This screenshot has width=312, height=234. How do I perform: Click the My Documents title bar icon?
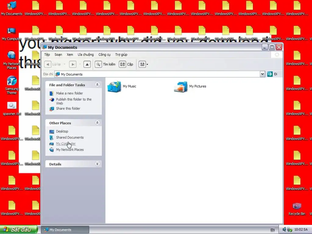coord(44,47)
